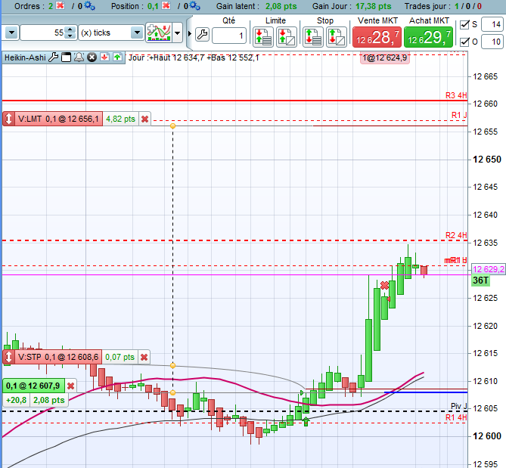506x468 pixels.
Task: Click the Trades jour 1 / 0 / 0 counter
Action: pos(468,6)
